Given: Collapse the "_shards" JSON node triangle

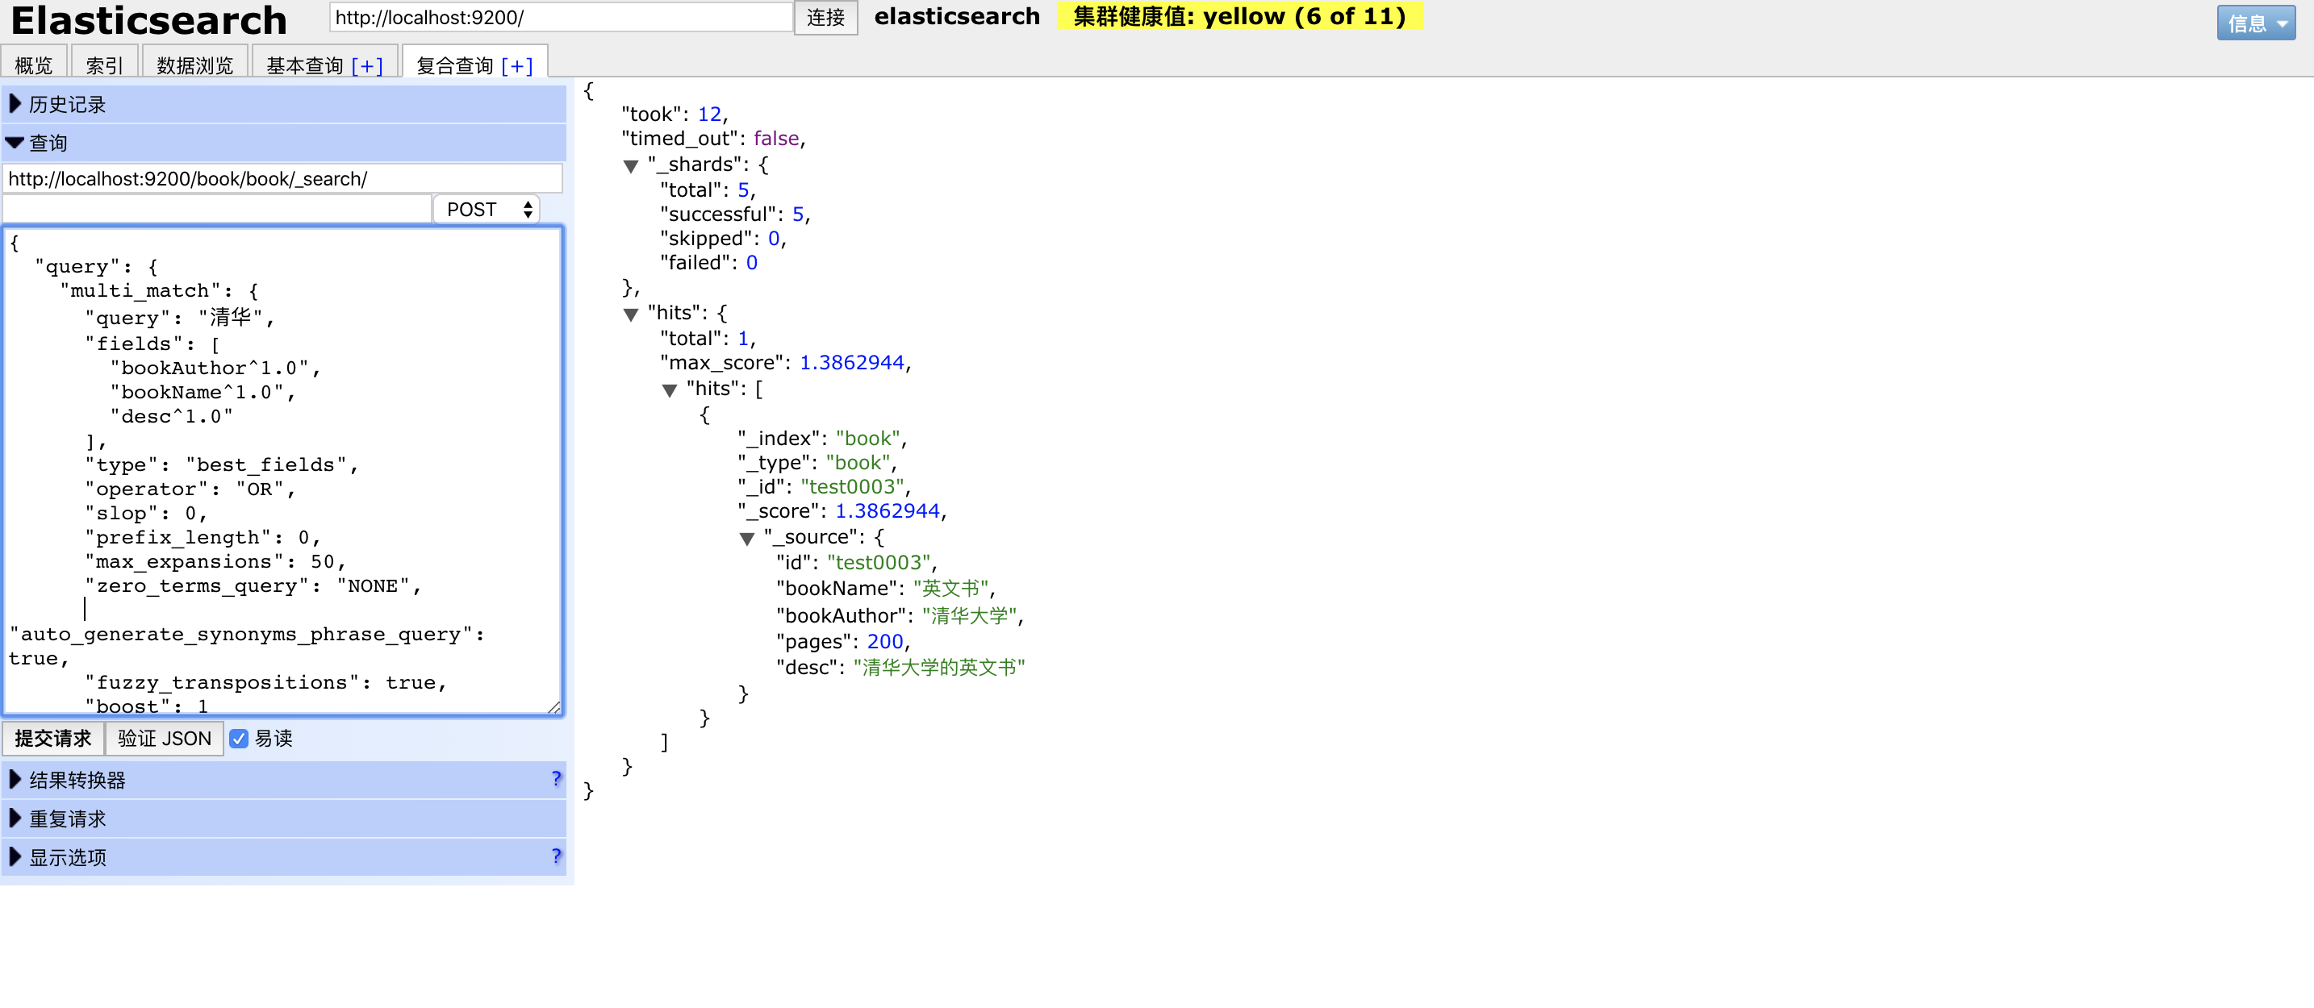Looking at the screenshot, I should tap(631, 166).
